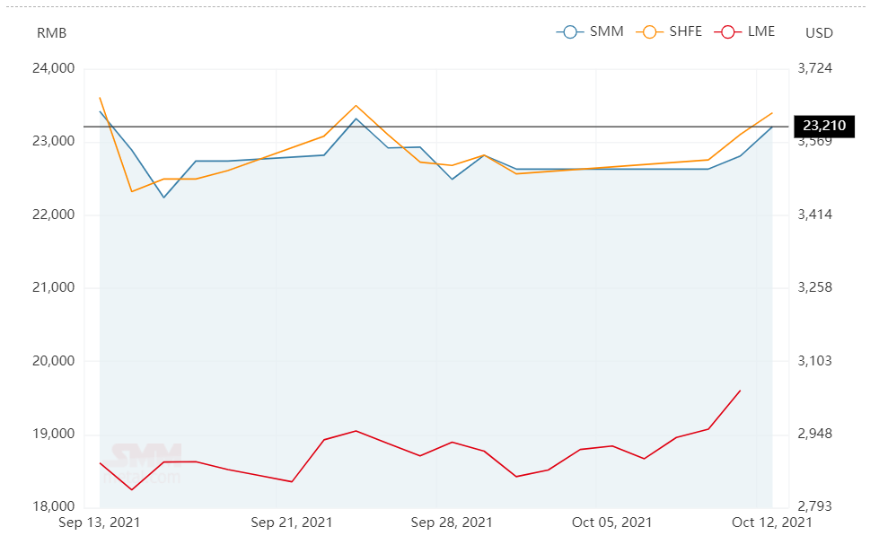The height and width of the screenshot is (536, 870).
Task: Click the orange SHFE legend marker icon
Action: coord(649,32)
